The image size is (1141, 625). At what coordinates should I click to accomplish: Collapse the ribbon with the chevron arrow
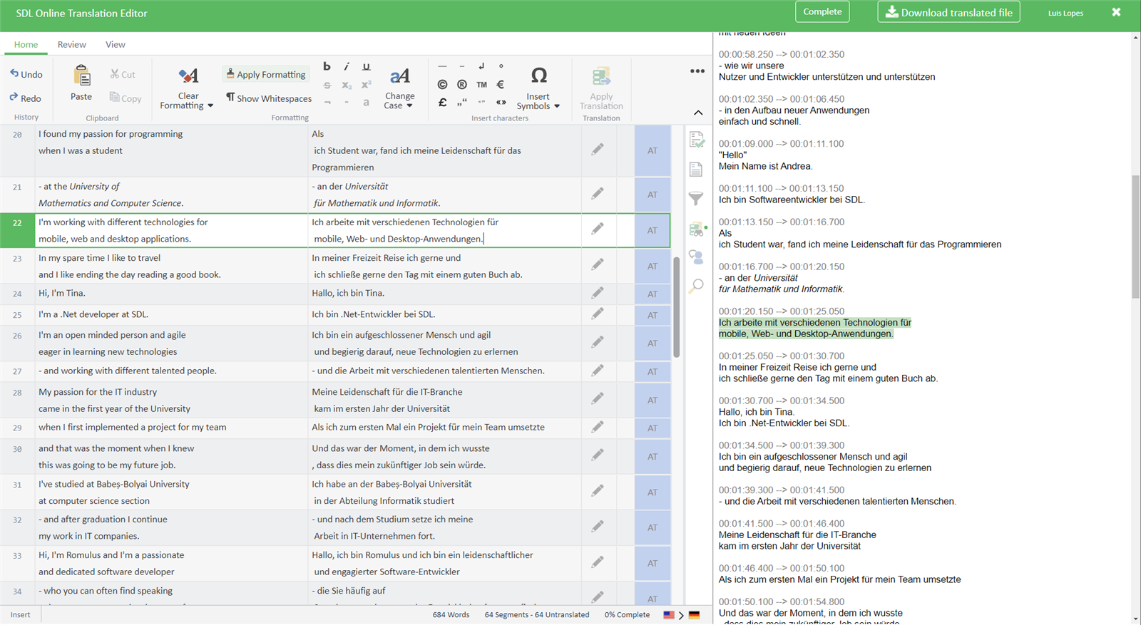click(698, 113)
